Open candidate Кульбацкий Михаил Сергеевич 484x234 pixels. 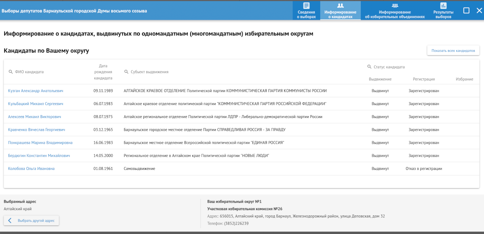[36, 104]
